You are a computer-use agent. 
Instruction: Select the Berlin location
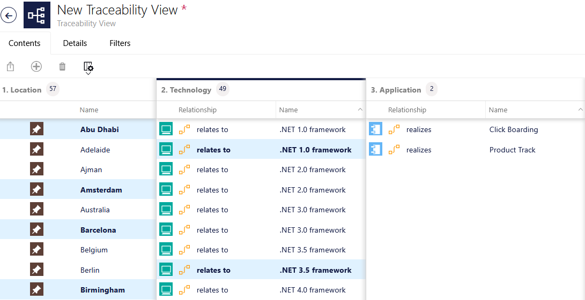90,270
